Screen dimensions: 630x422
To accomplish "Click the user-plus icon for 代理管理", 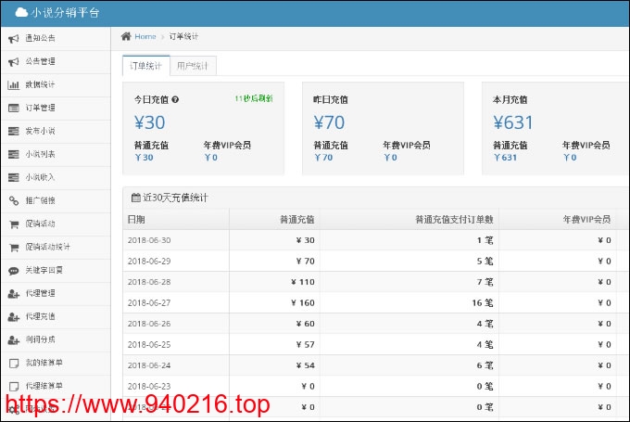I will (14, 294).
